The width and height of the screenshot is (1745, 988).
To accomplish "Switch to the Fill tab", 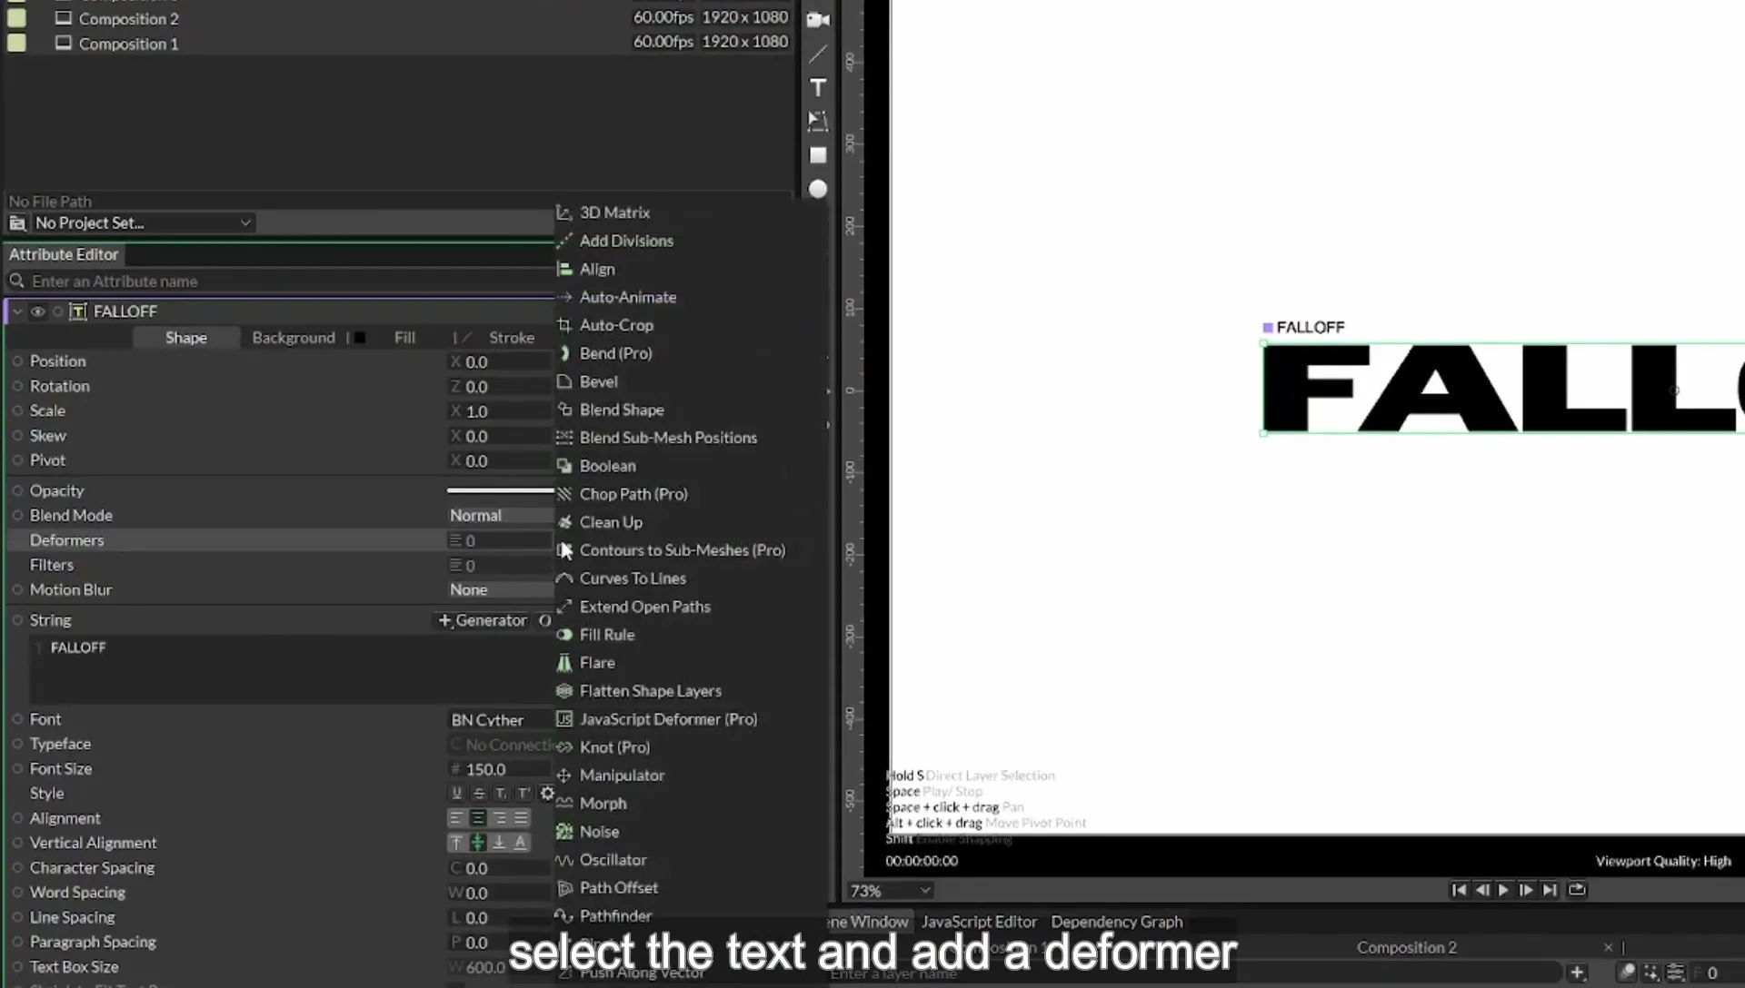I will coord(404,338).
